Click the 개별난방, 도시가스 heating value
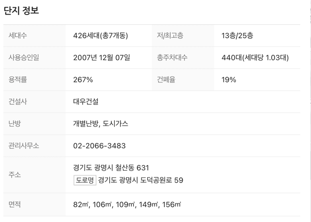 click(101, 124)
